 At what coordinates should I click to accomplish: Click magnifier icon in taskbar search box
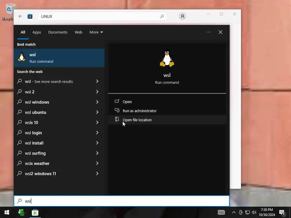[19, 201]
